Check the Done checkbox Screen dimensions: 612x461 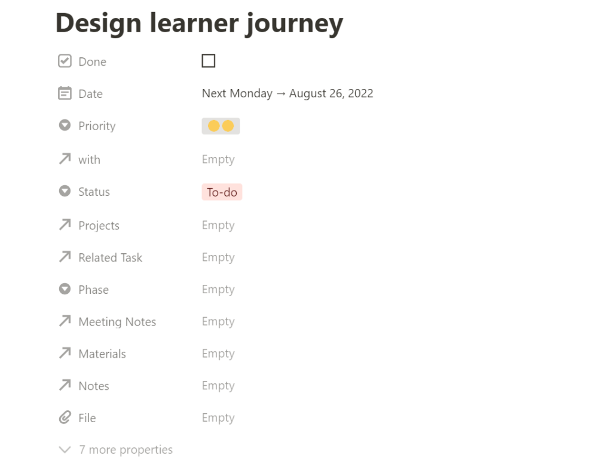point(208,61)
